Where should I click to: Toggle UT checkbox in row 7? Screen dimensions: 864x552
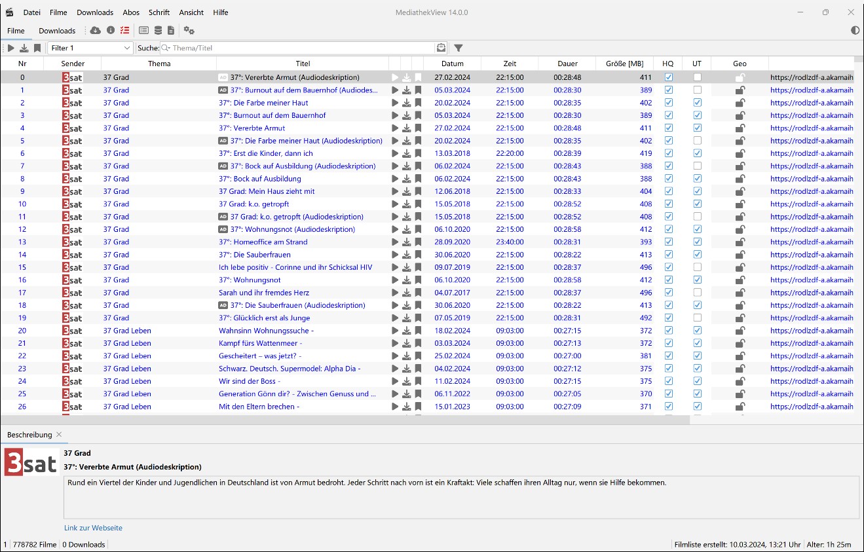tap(698, 166)
